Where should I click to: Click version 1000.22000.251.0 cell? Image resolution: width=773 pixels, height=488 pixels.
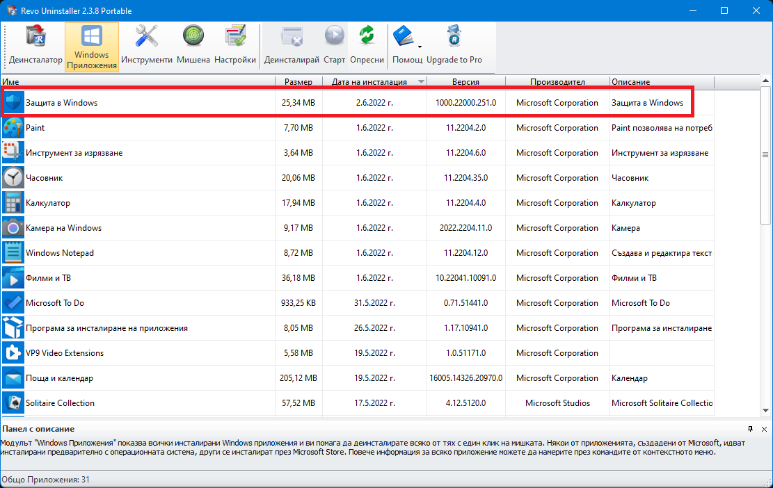coord(466,103)
